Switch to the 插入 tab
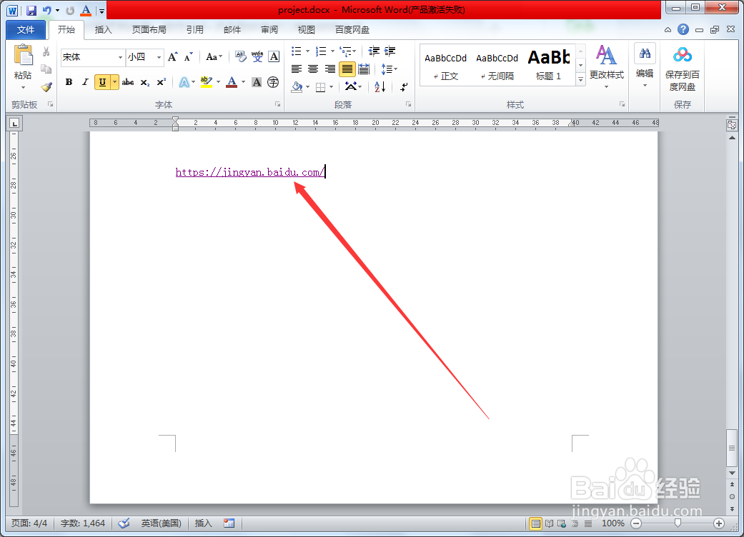 [x=103, y=30]
